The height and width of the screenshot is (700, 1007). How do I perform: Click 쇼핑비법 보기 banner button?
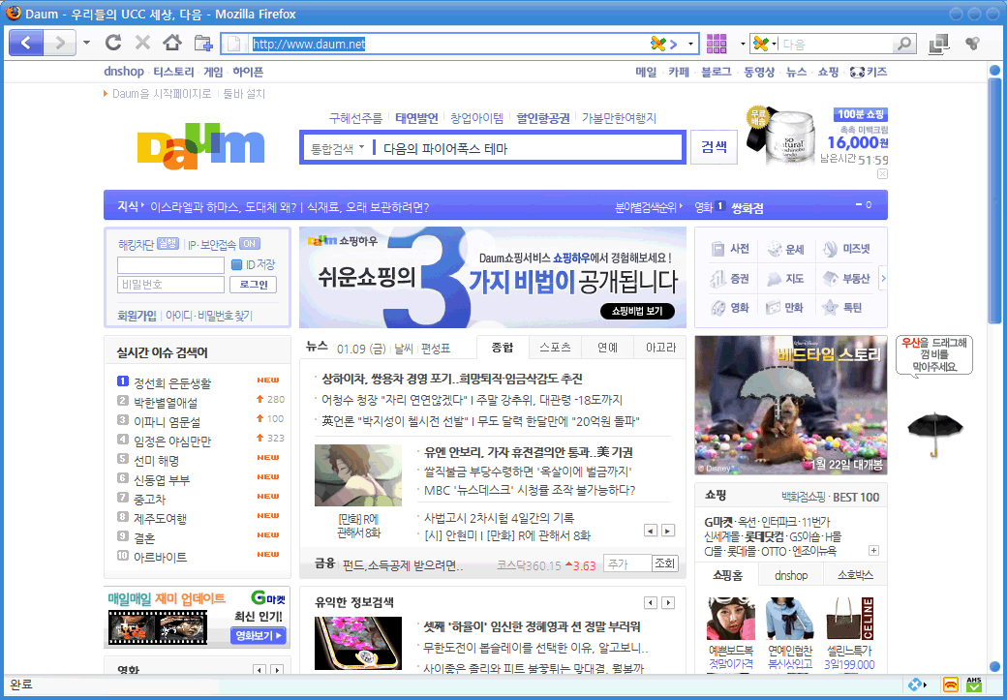coord(637,311)
